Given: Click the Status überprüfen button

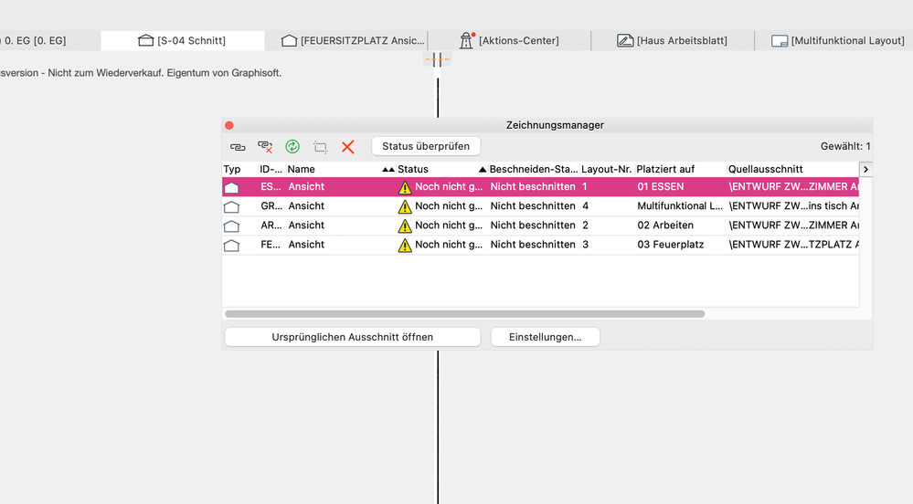Looking at the screenshot, I should pyautogui.click(x=426, y=146).
